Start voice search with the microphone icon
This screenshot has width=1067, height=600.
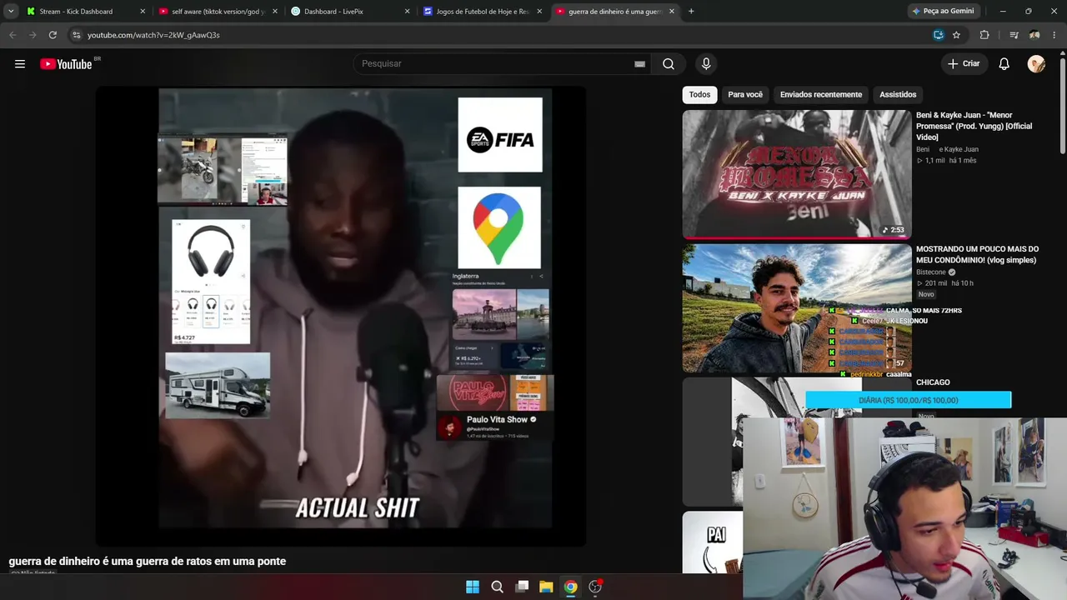(x=706, y=64)
